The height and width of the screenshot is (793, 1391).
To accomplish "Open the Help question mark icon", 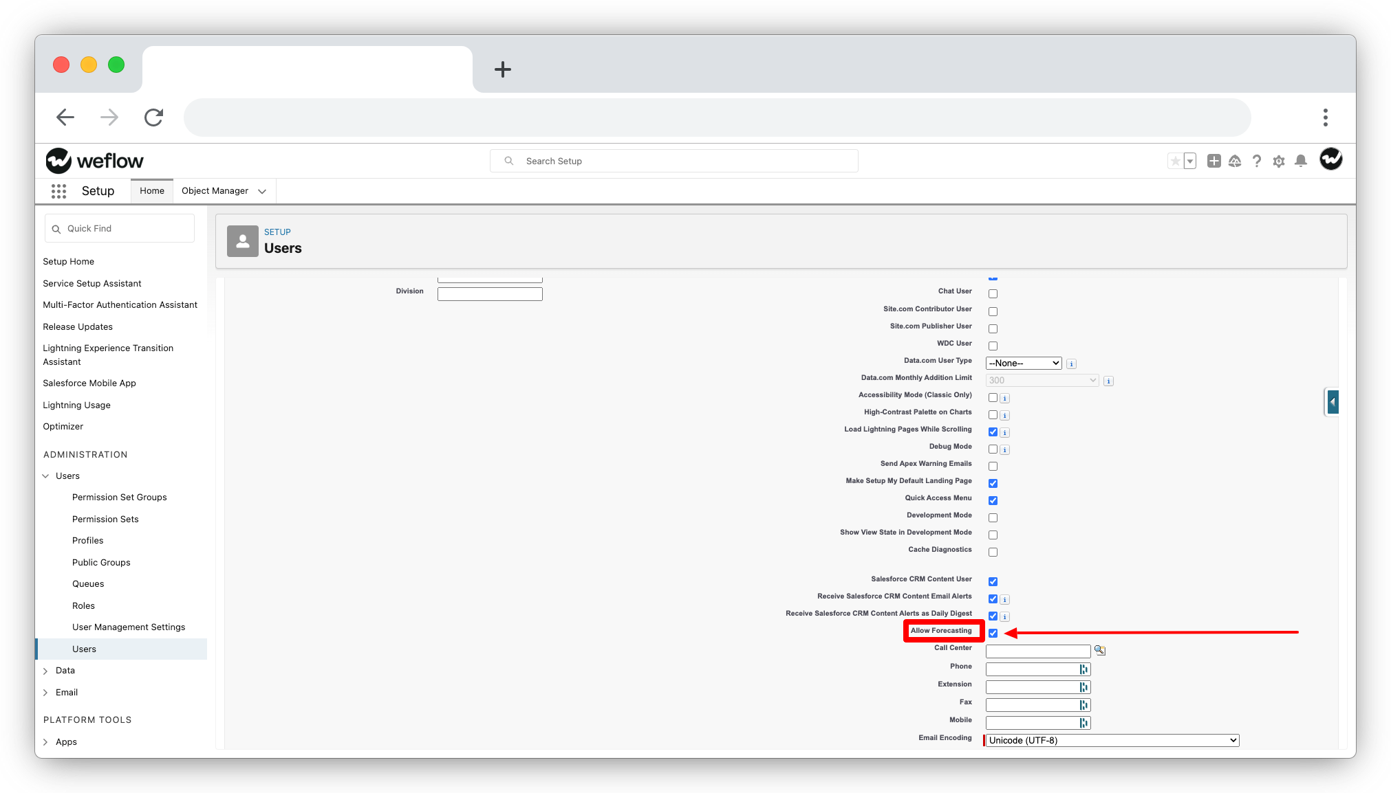I will tap(1257, 161).
